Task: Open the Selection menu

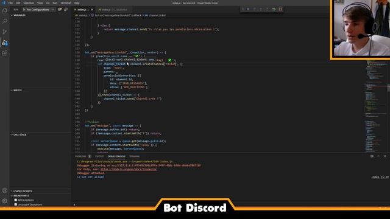Action: click(29, 3)
